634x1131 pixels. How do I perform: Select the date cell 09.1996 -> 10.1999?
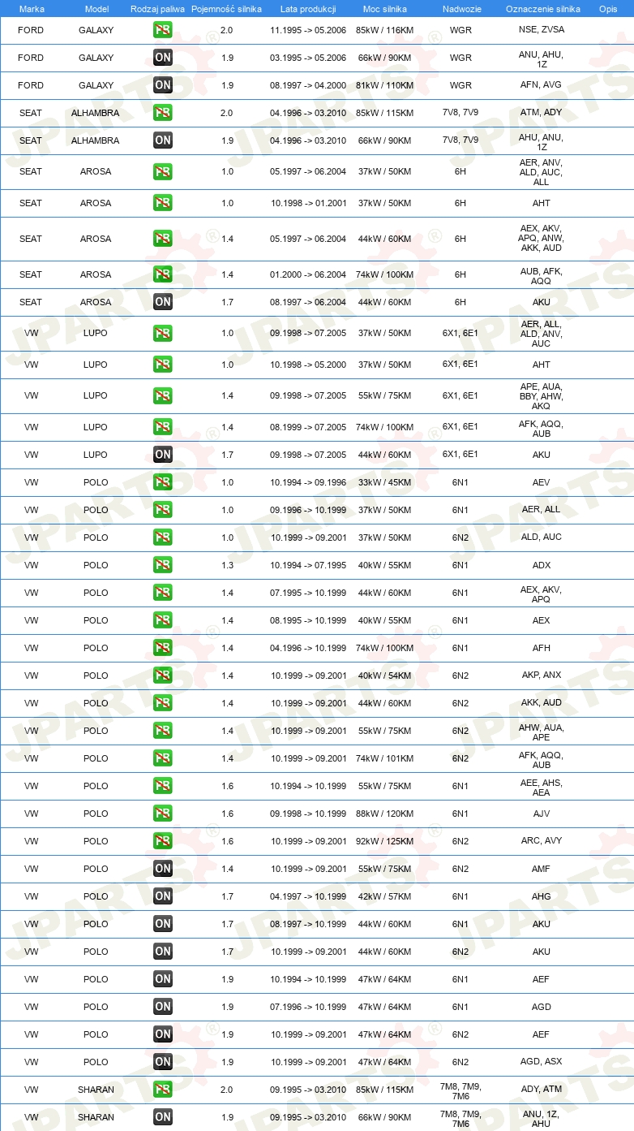308,510
